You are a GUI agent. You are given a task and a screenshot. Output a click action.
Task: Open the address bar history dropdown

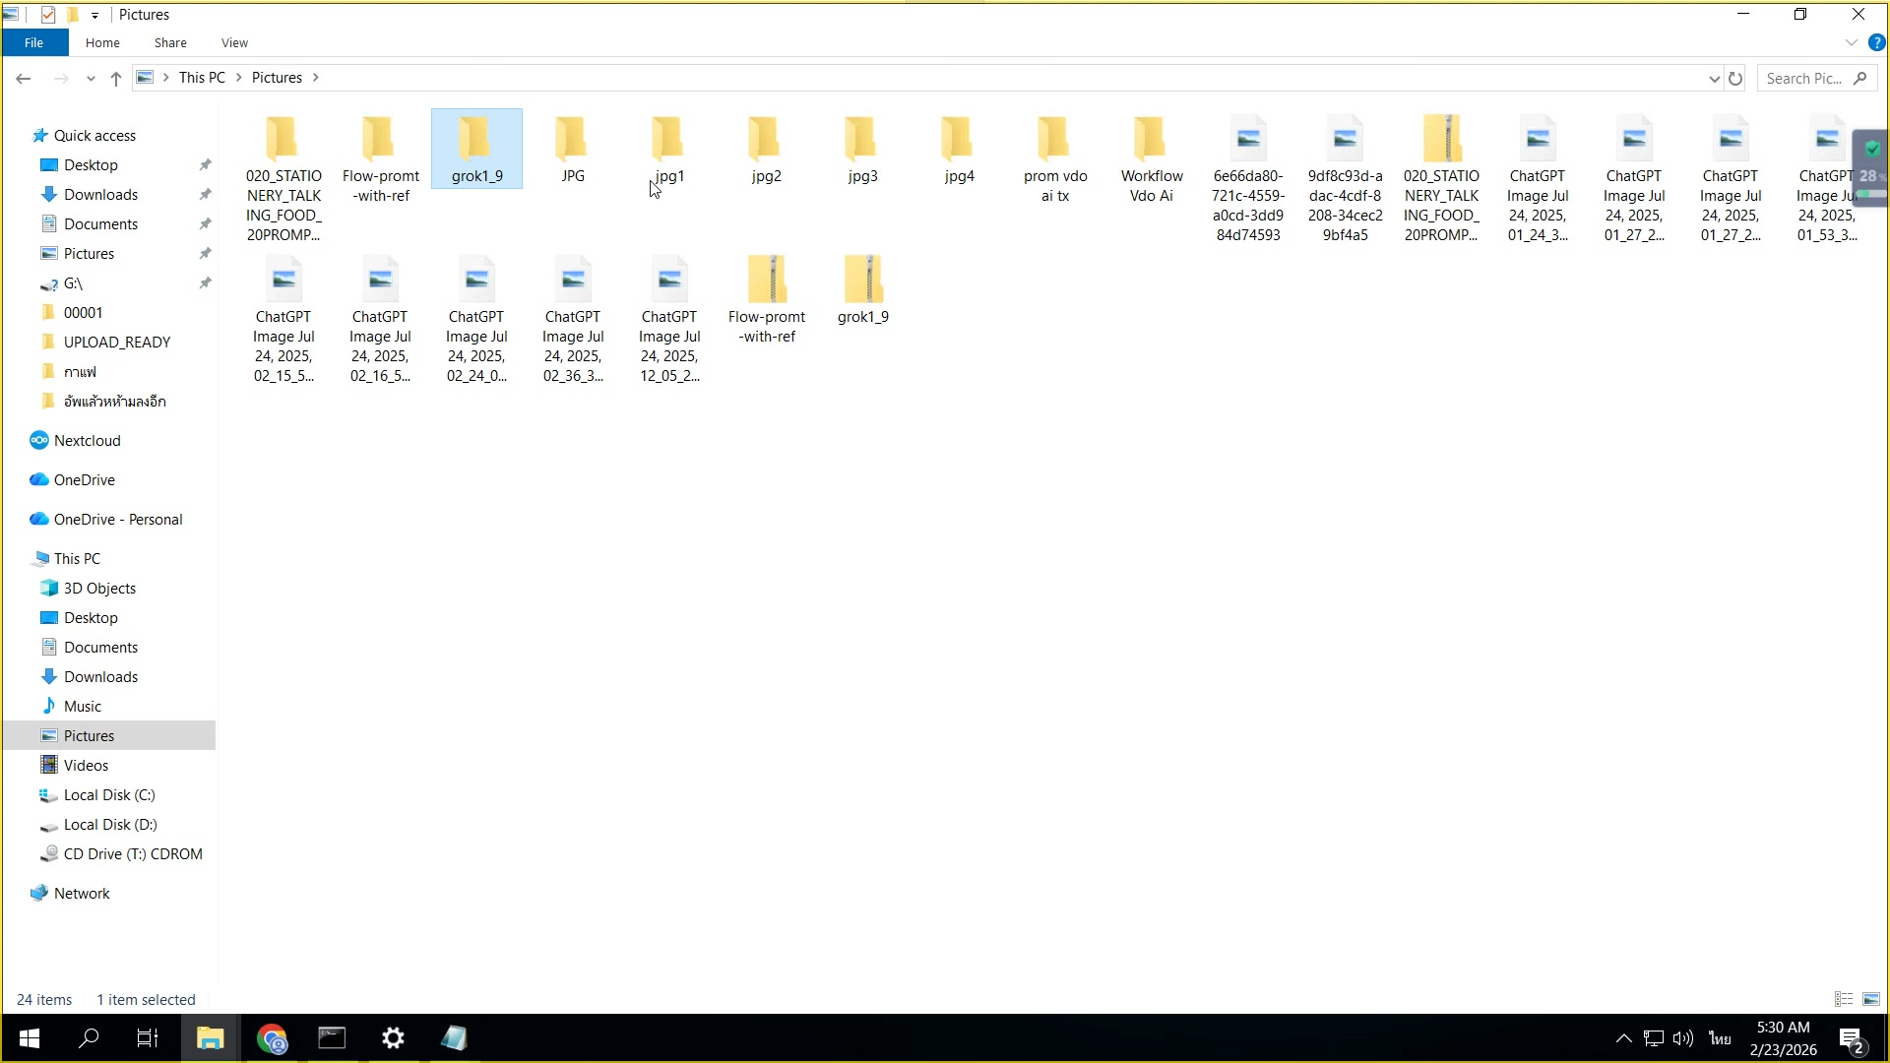1714,78
